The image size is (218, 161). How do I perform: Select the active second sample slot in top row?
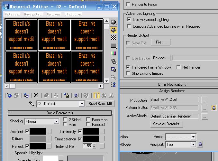point(54,35)
